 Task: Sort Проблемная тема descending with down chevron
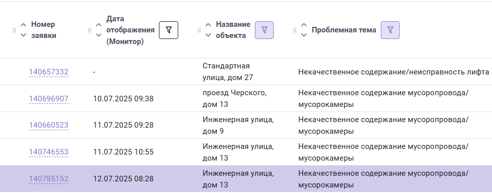click(304, 35)
